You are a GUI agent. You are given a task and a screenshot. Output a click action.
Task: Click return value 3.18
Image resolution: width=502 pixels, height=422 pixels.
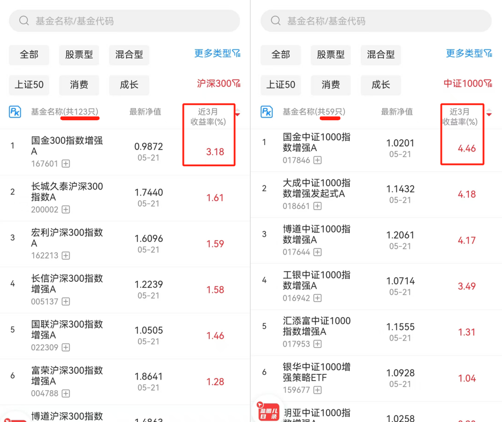pyautogui.click(x=215, y=152)
